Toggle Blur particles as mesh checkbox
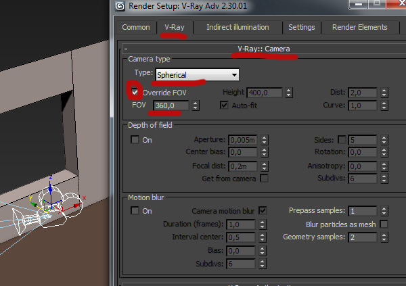 [384, 224]
